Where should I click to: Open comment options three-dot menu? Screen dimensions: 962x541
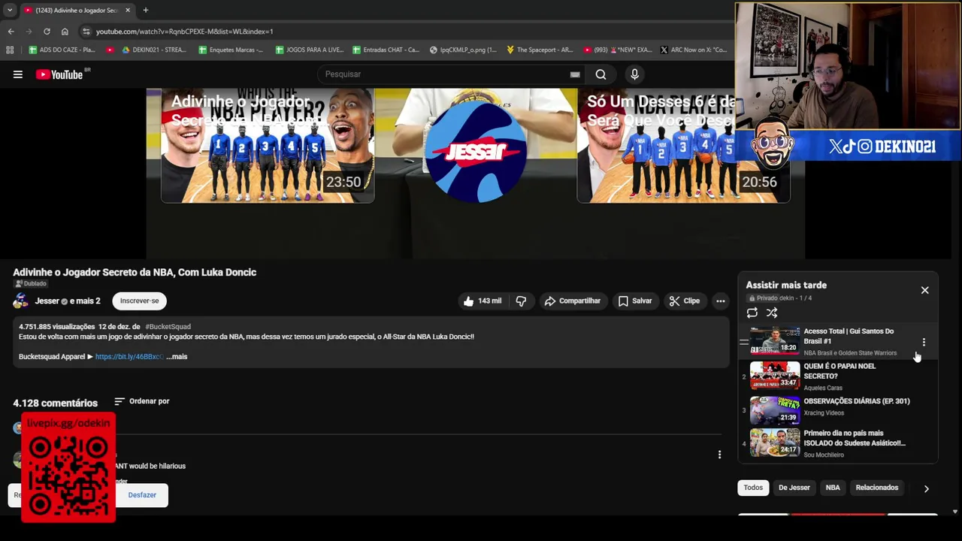pyautogui.click(x=719, y=455)
